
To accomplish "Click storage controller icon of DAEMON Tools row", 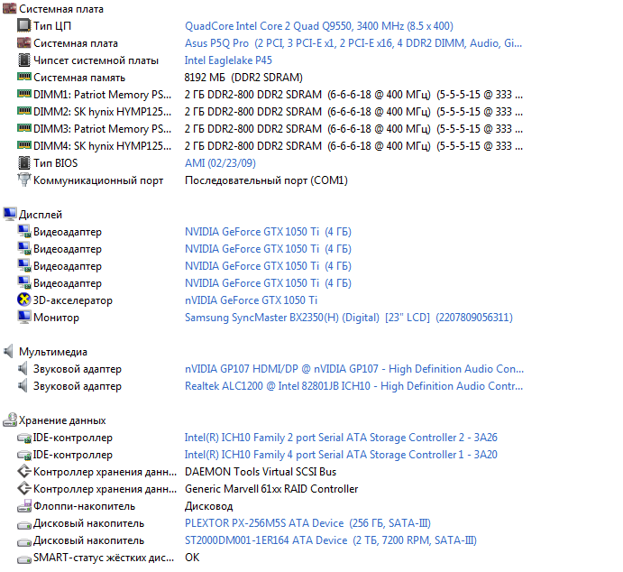I will click(23, 472).
